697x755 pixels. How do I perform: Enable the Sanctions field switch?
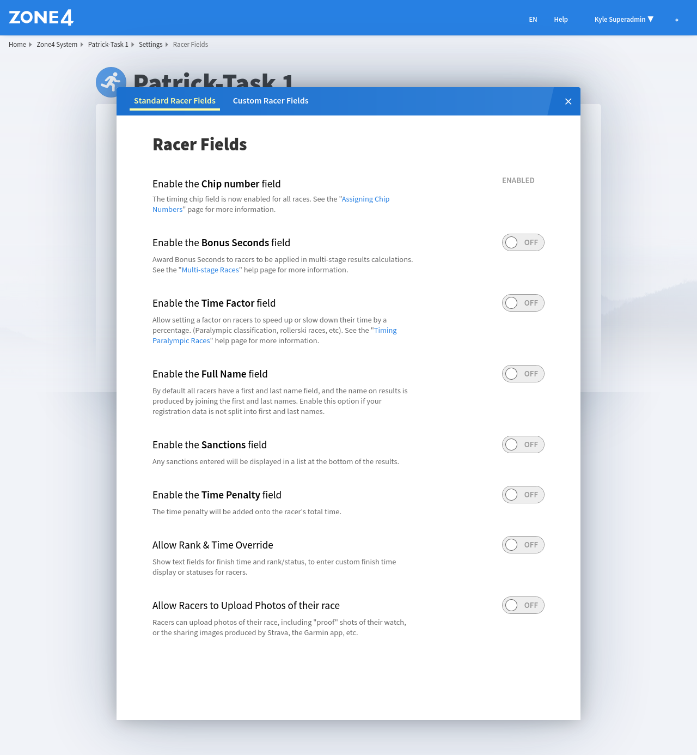point(523,445)
